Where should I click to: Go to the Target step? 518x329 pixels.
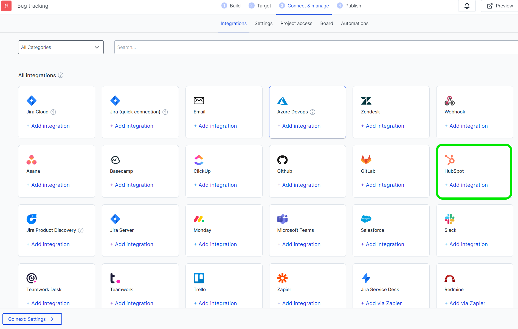pyautogui.click(x=260, y=6)
